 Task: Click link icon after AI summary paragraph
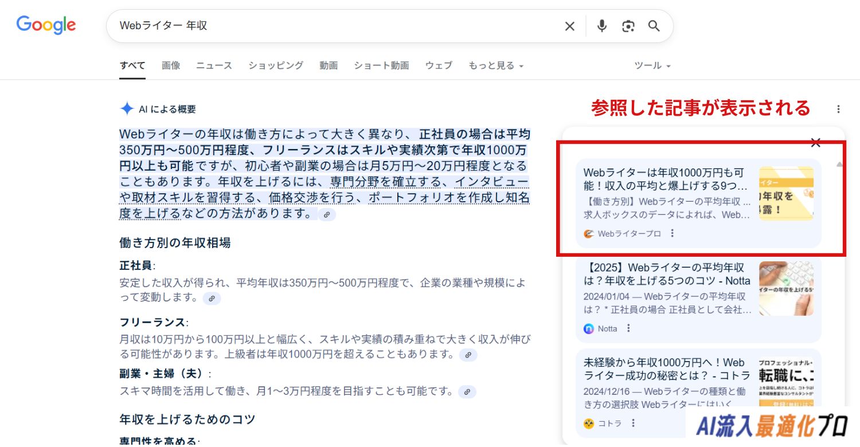tap(327, 214)
